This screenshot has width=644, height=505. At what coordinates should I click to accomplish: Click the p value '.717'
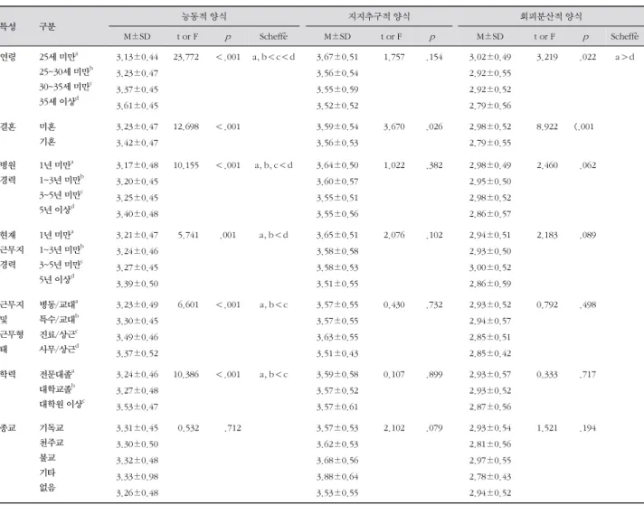588,374
